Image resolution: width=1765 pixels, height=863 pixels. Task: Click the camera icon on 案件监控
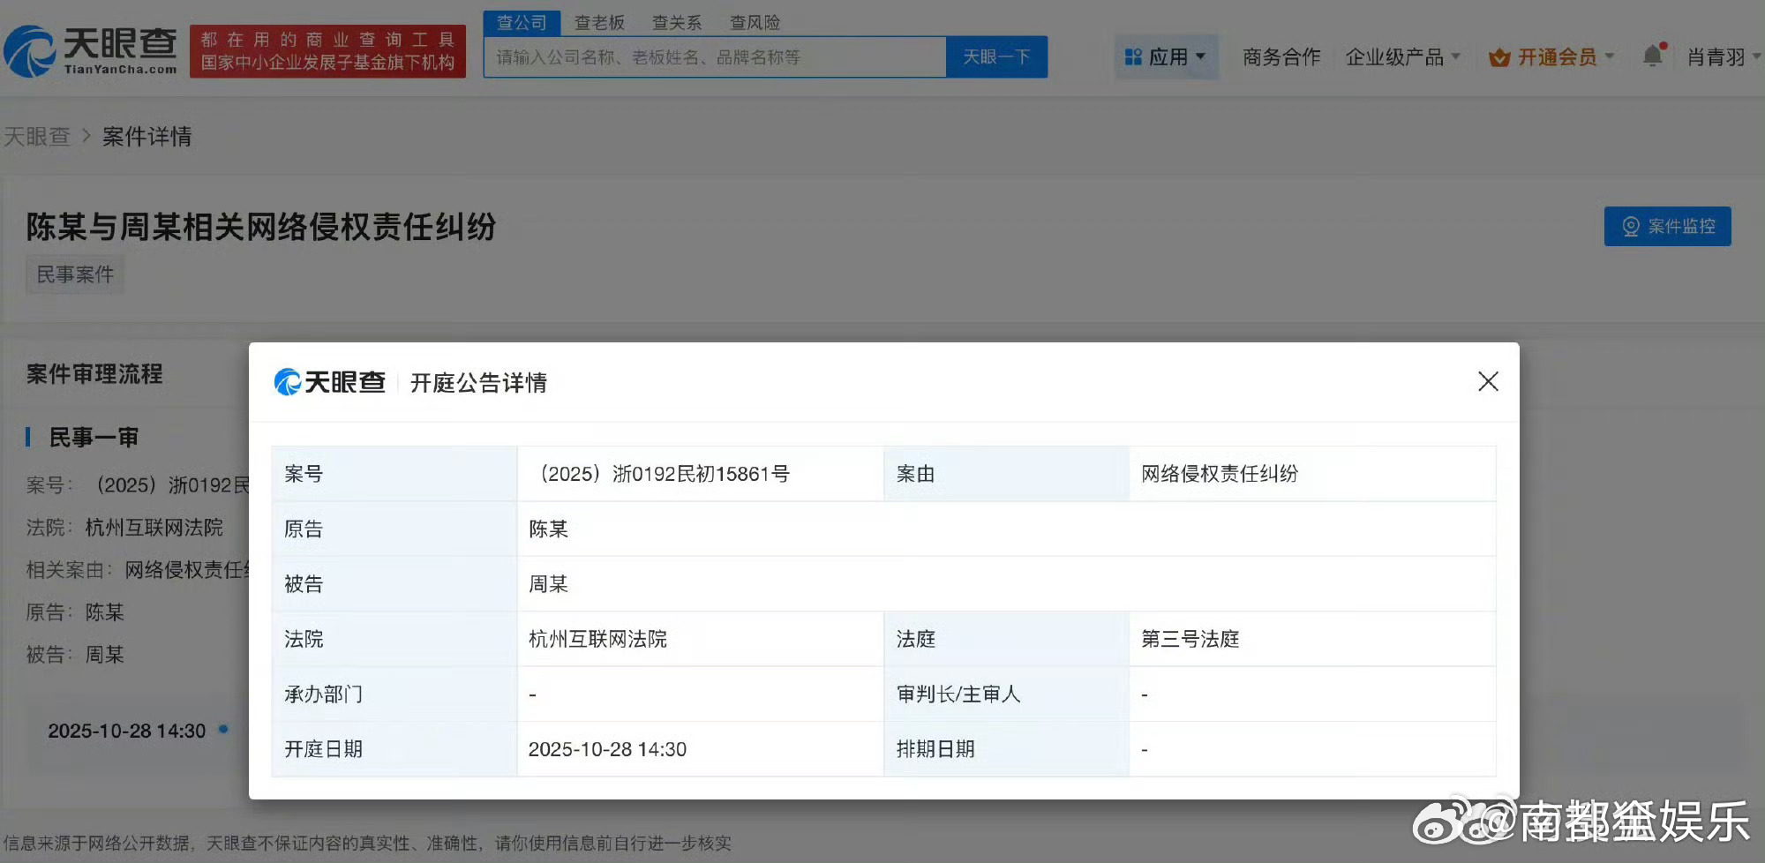pos(1631,227)
